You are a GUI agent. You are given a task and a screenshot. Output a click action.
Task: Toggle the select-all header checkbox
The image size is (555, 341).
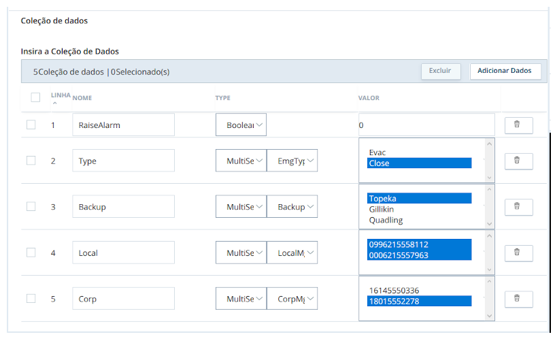coord(35,97)
